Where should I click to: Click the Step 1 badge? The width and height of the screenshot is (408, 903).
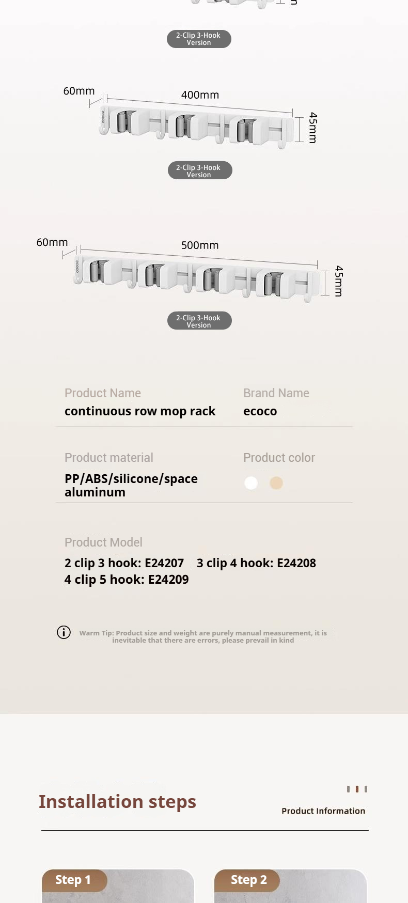tap(73, 880)
